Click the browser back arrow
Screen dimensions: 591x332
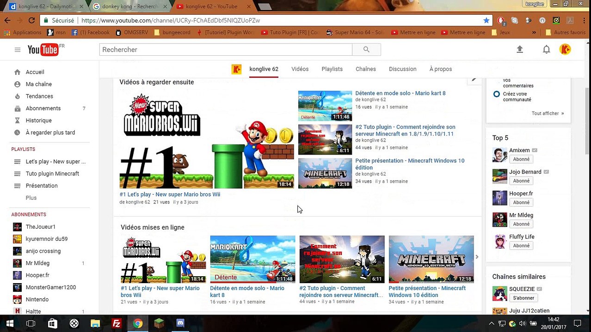pyautogui.click(x=7, y=20)
